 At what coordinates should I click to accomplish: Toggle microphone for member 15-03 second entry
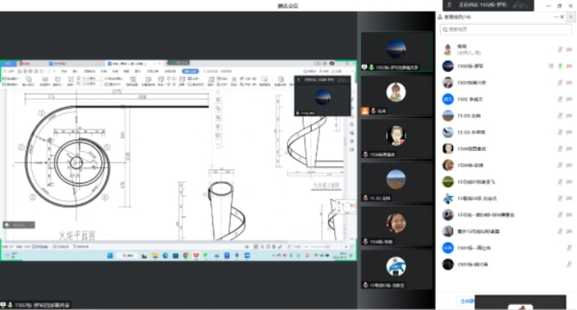(560, 132)
